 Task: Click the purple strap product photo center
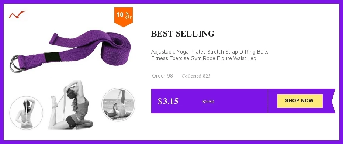coord(70,51)
